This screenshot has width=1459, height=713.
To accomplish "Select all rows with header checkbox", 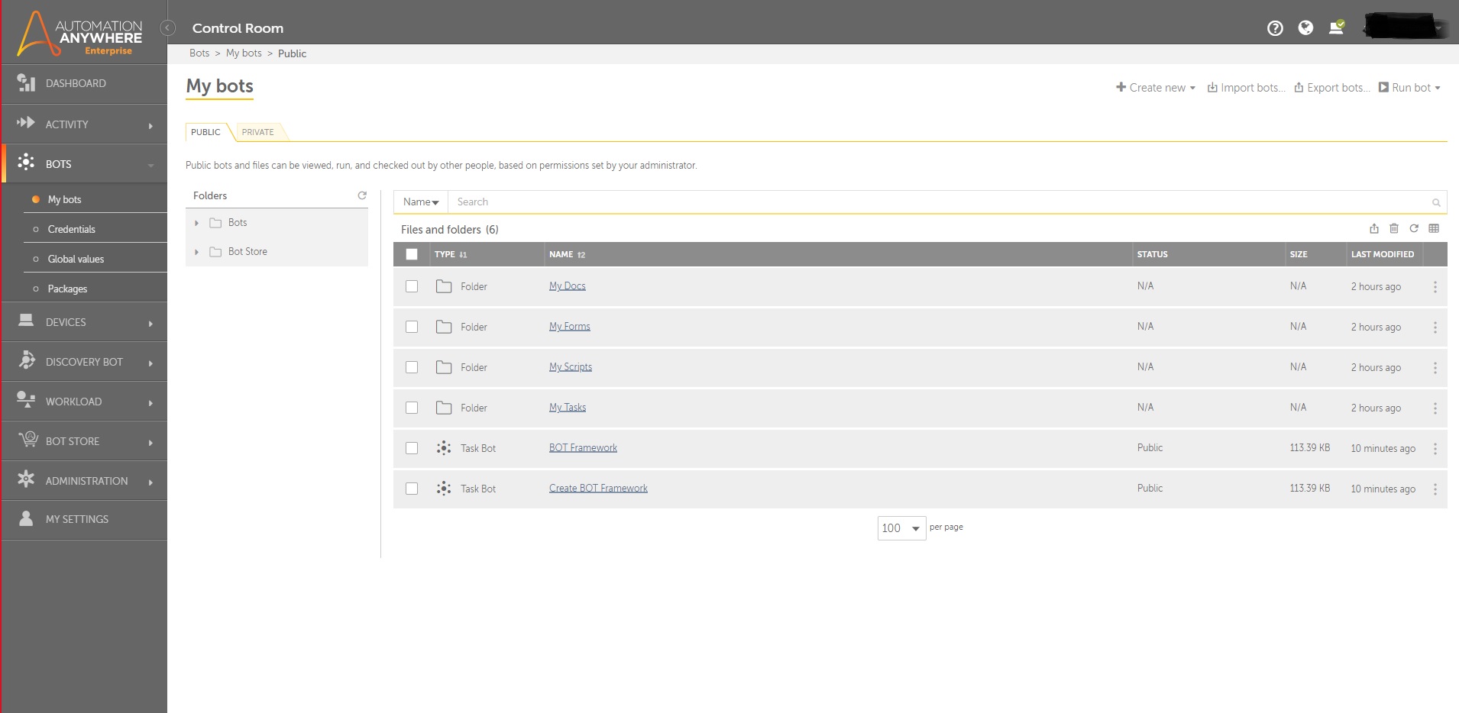I will [412, 254].
